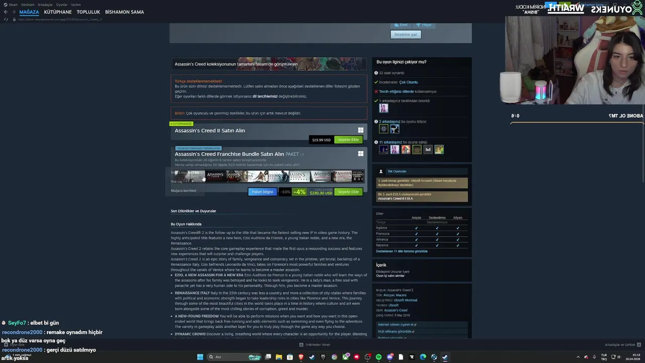The image size is (645, 363).
Task: Open second friend avatar under friends wanting this game
Action: (x=395, y=129)
